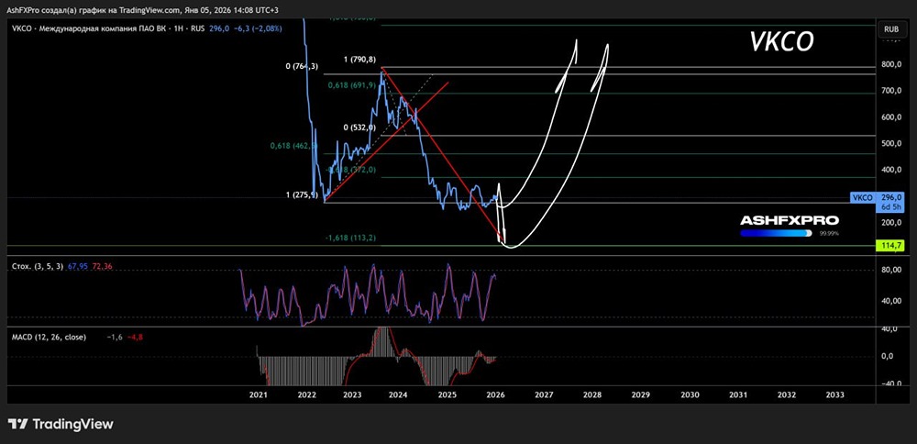
Task: Click the MACD value -1,6
Action: click(x=115, y=337)
